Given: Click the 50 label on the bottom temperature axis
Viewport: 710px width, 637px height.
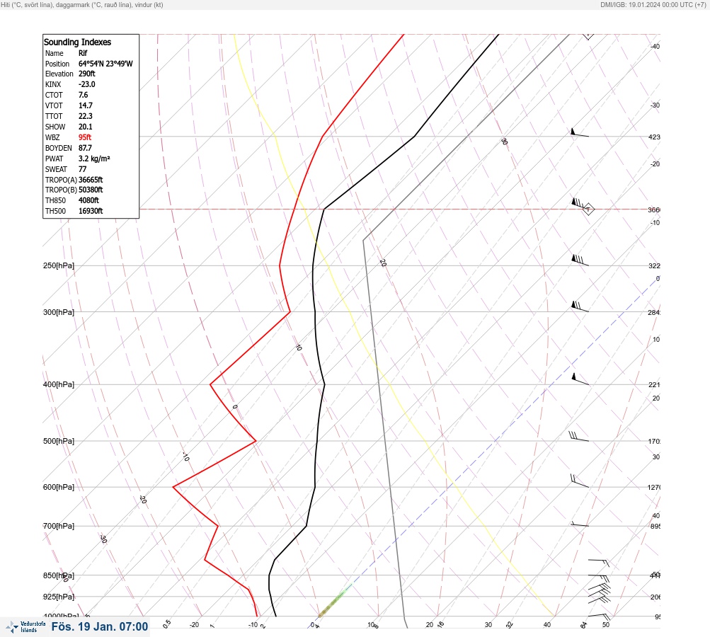Looking at the screenshot, I should [606, 625].
